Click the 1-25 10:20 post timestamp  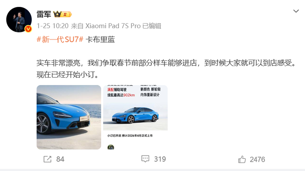pyautogui.click(x=52, y=26)
